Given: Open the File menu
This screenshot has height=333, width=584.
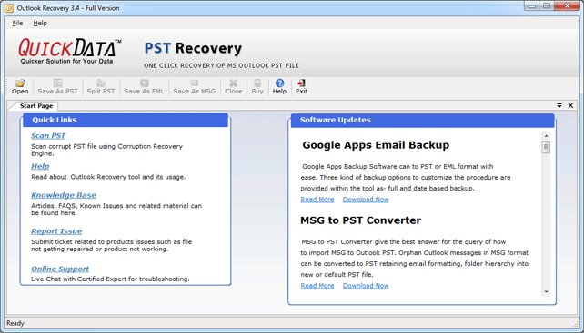Looking at the screenshot, I should 17,23.
